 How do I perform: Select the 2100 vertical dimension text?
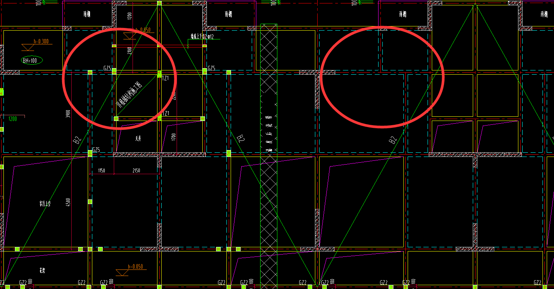[x=129, y=50]
